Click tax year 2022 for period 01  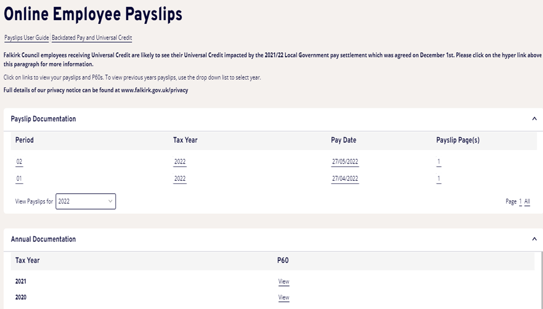[180, 179]
